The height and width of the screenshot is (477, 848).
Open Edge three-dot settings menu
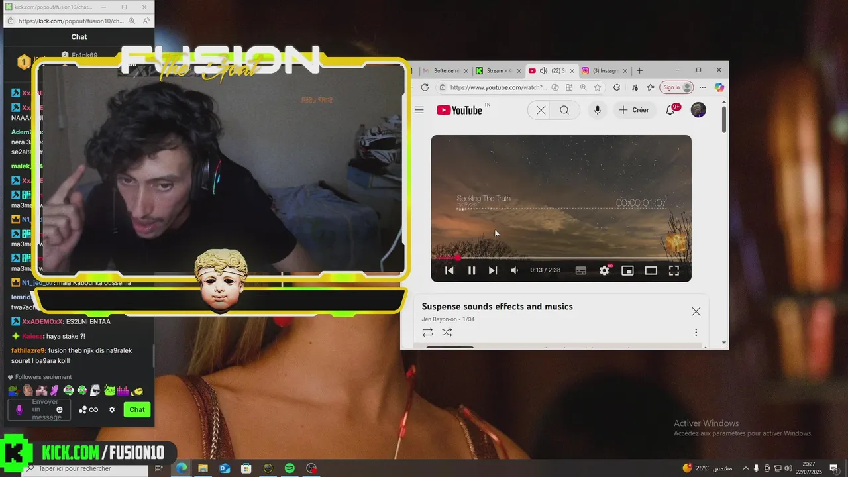(x=703, y=87)
